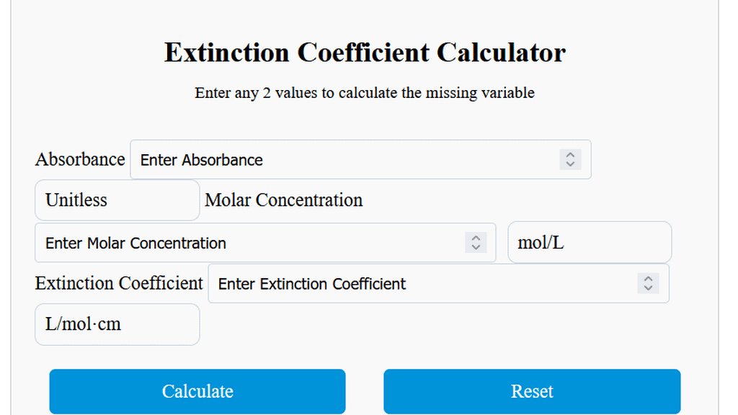Open the Absorbance unit selector showing Unitless
The image size is (738, 415).
[x=117, y=200]
